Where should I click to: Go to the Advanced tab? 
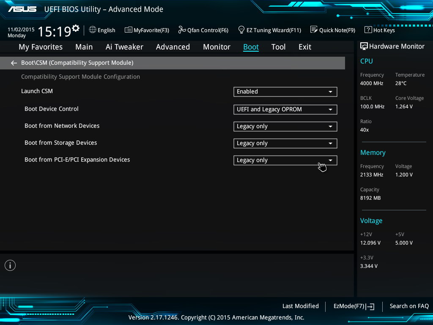[173, 47]
